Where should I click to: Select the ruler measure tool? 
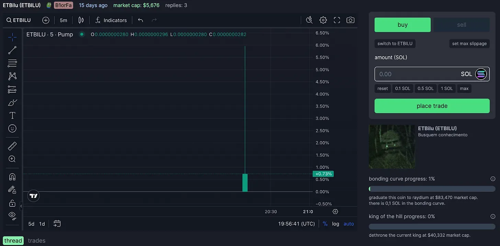click(x=12, y=146)
